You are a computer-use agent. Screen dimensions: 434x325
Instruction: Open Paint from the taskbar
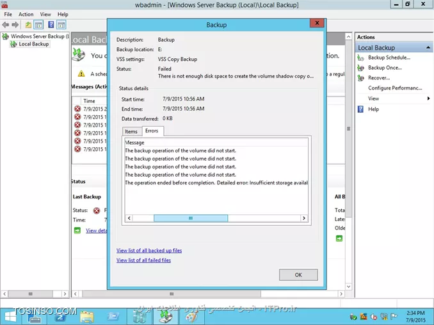[x=191, y=317]
